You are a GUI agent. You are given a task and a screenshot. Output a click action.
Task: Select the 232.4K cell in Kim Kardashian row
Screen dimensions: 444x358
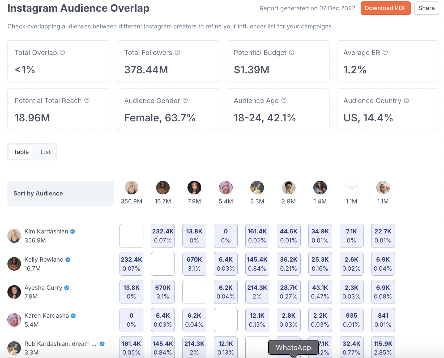tap(163, 236)
